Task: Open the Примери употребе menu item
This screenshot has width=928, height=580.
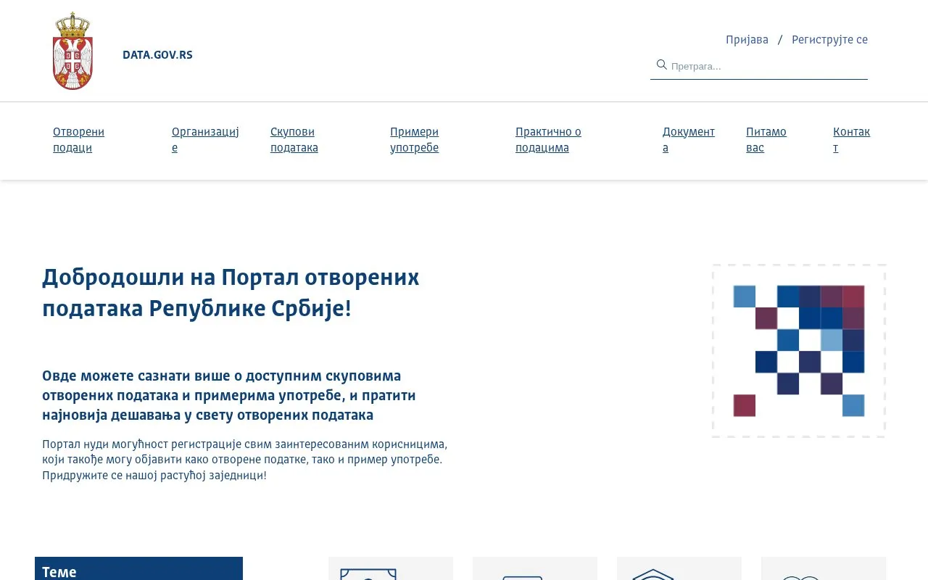Action: pyautogui.click(x=415, y=139)
